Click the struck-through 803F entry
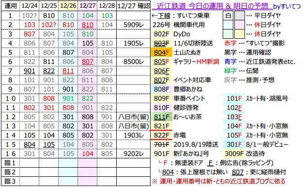Viewport: 305px width, 187px height. pyautogui.click(x=161, y=43)
